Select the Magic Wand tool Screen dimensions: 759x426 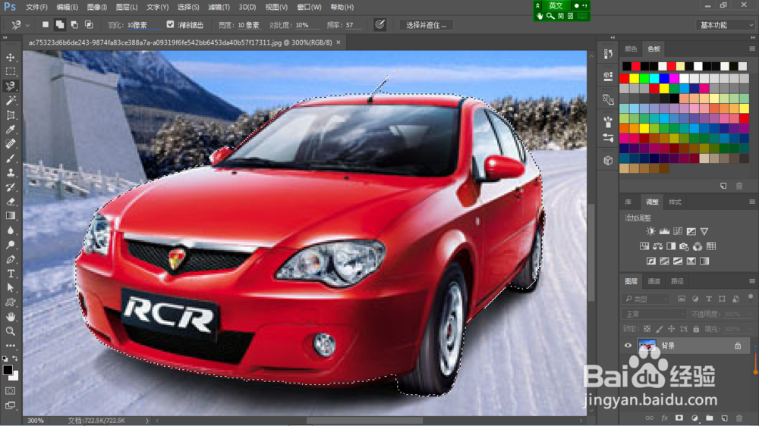[10, 101]
